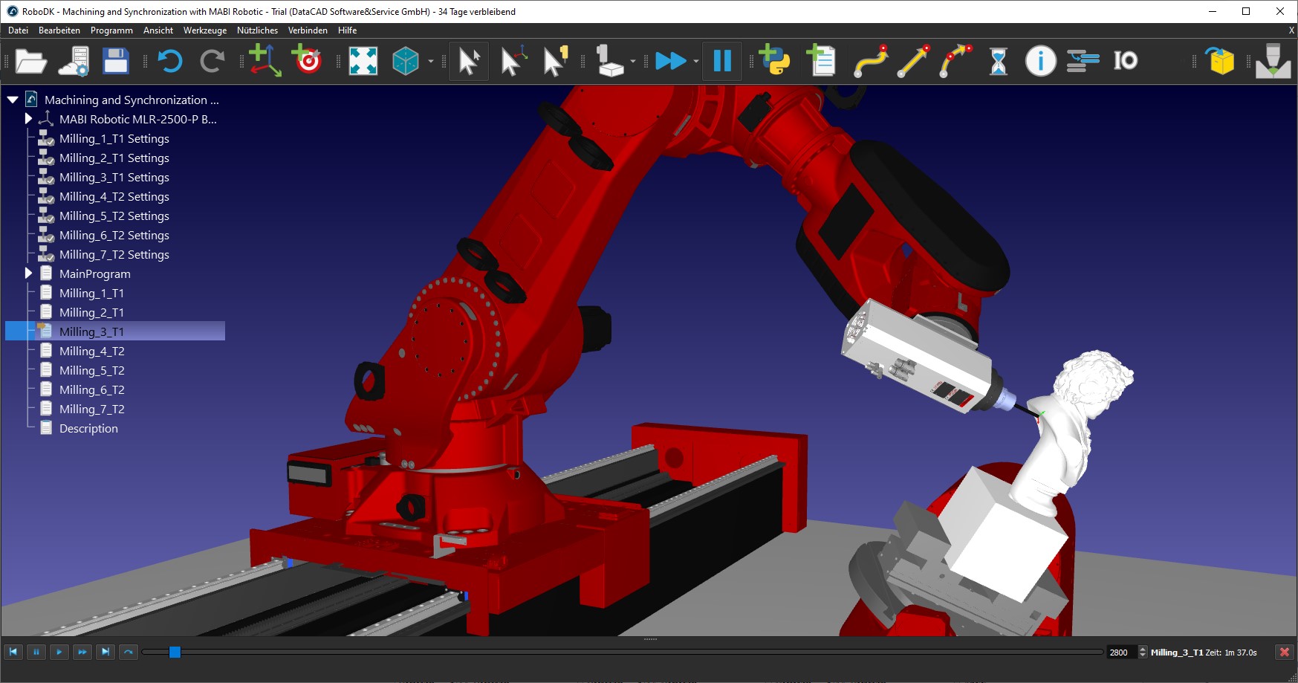1298x683 pixels.
Task: Expand the MainProgram tree item
Action: [x=28, y=273]
